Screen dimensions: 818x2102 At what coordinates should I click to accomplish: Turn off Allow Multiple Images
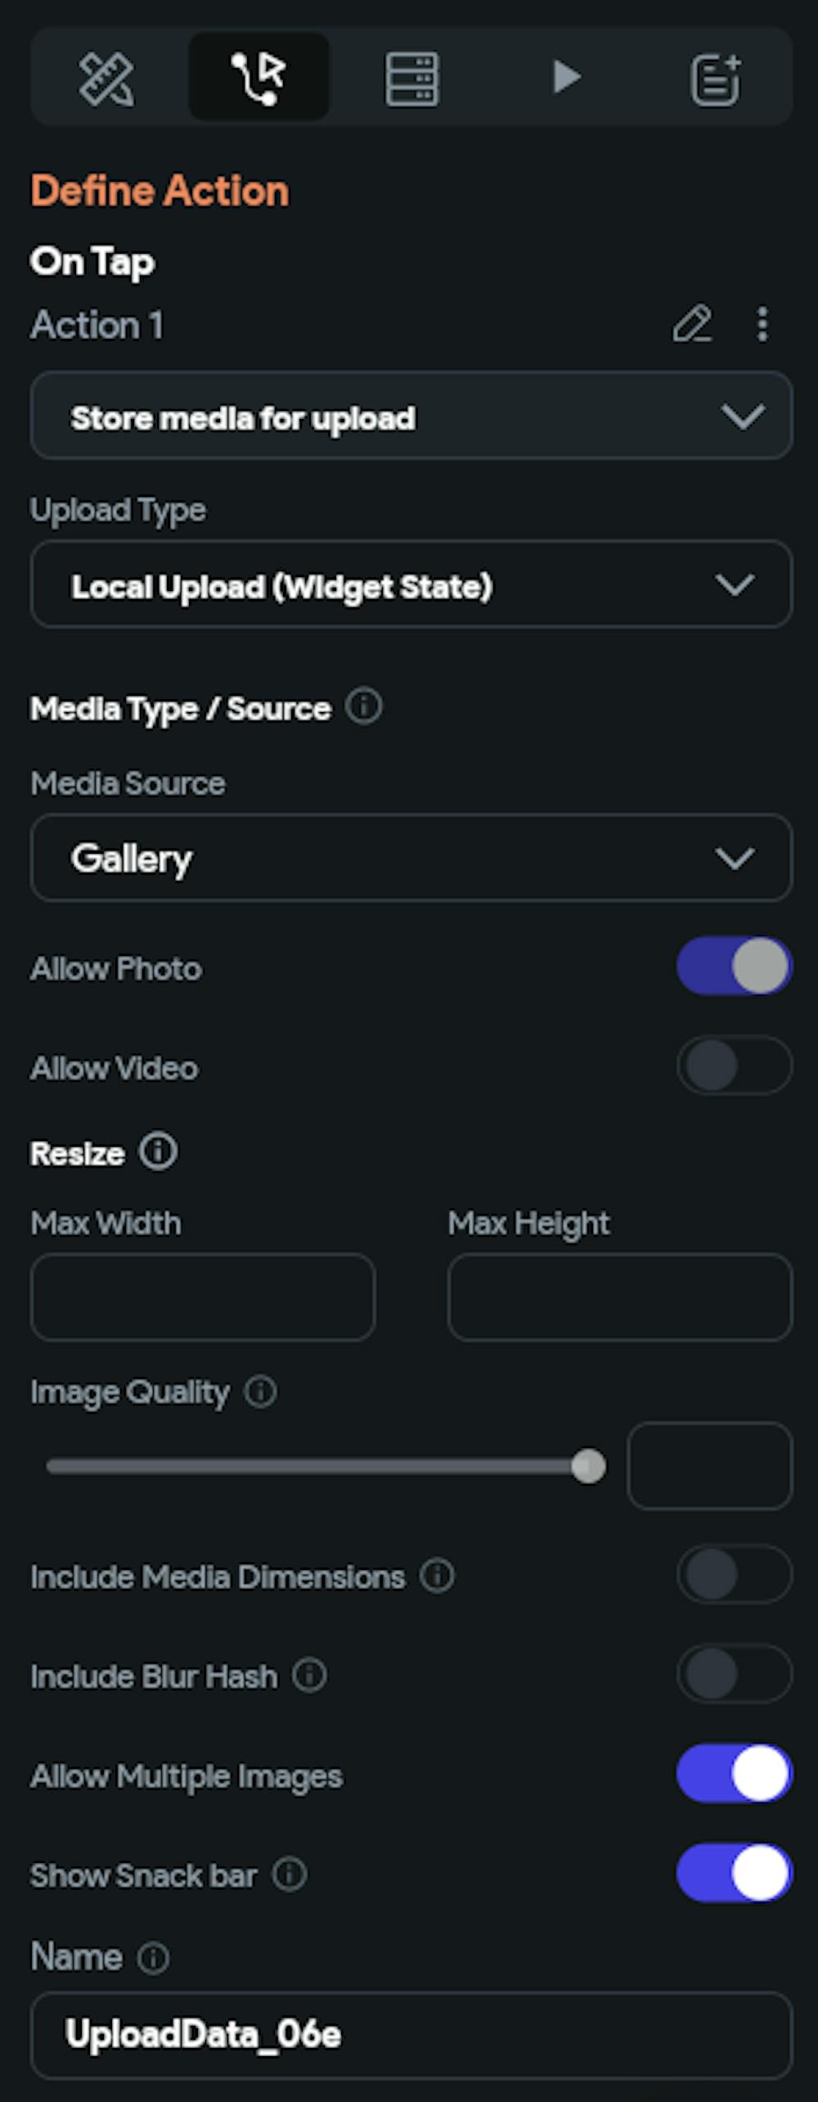click(x=734, y=1774)
